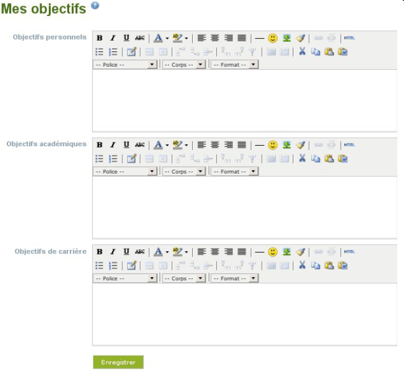Open Corps dropdown in Objectifs académiques editor
This screenshot has width=404, height=371.
click(x=184, y=172)
